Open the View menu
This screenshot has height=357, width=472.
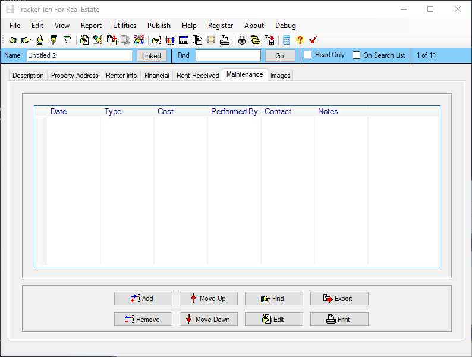(62, 26)
